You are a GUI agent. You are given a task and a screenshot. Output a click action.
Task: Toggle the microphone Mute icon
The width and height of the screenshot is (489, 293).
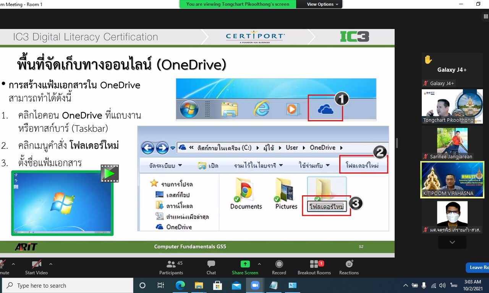(2, 264)
